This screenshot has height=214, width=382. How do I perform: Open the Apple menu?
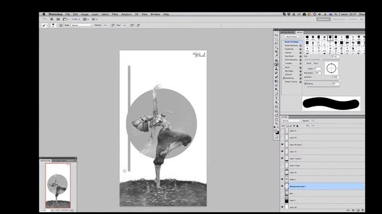[44, 14]
